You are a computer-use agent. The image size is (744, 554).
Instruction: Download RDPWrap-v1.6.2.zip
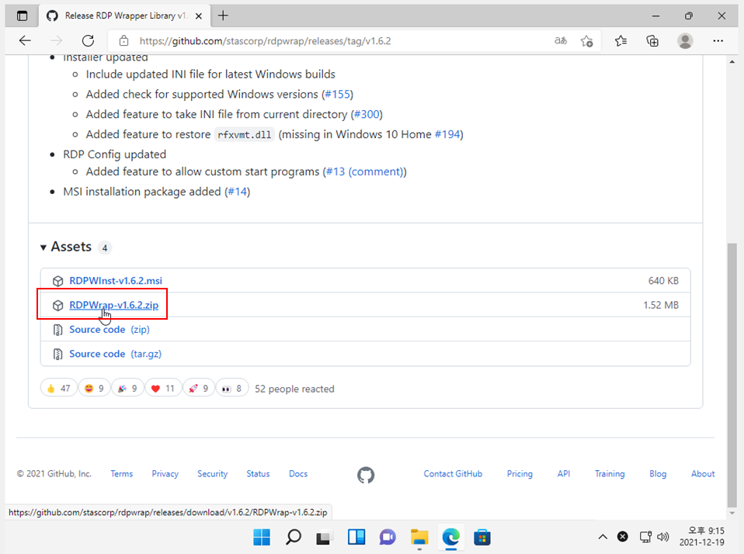(114, 305)
